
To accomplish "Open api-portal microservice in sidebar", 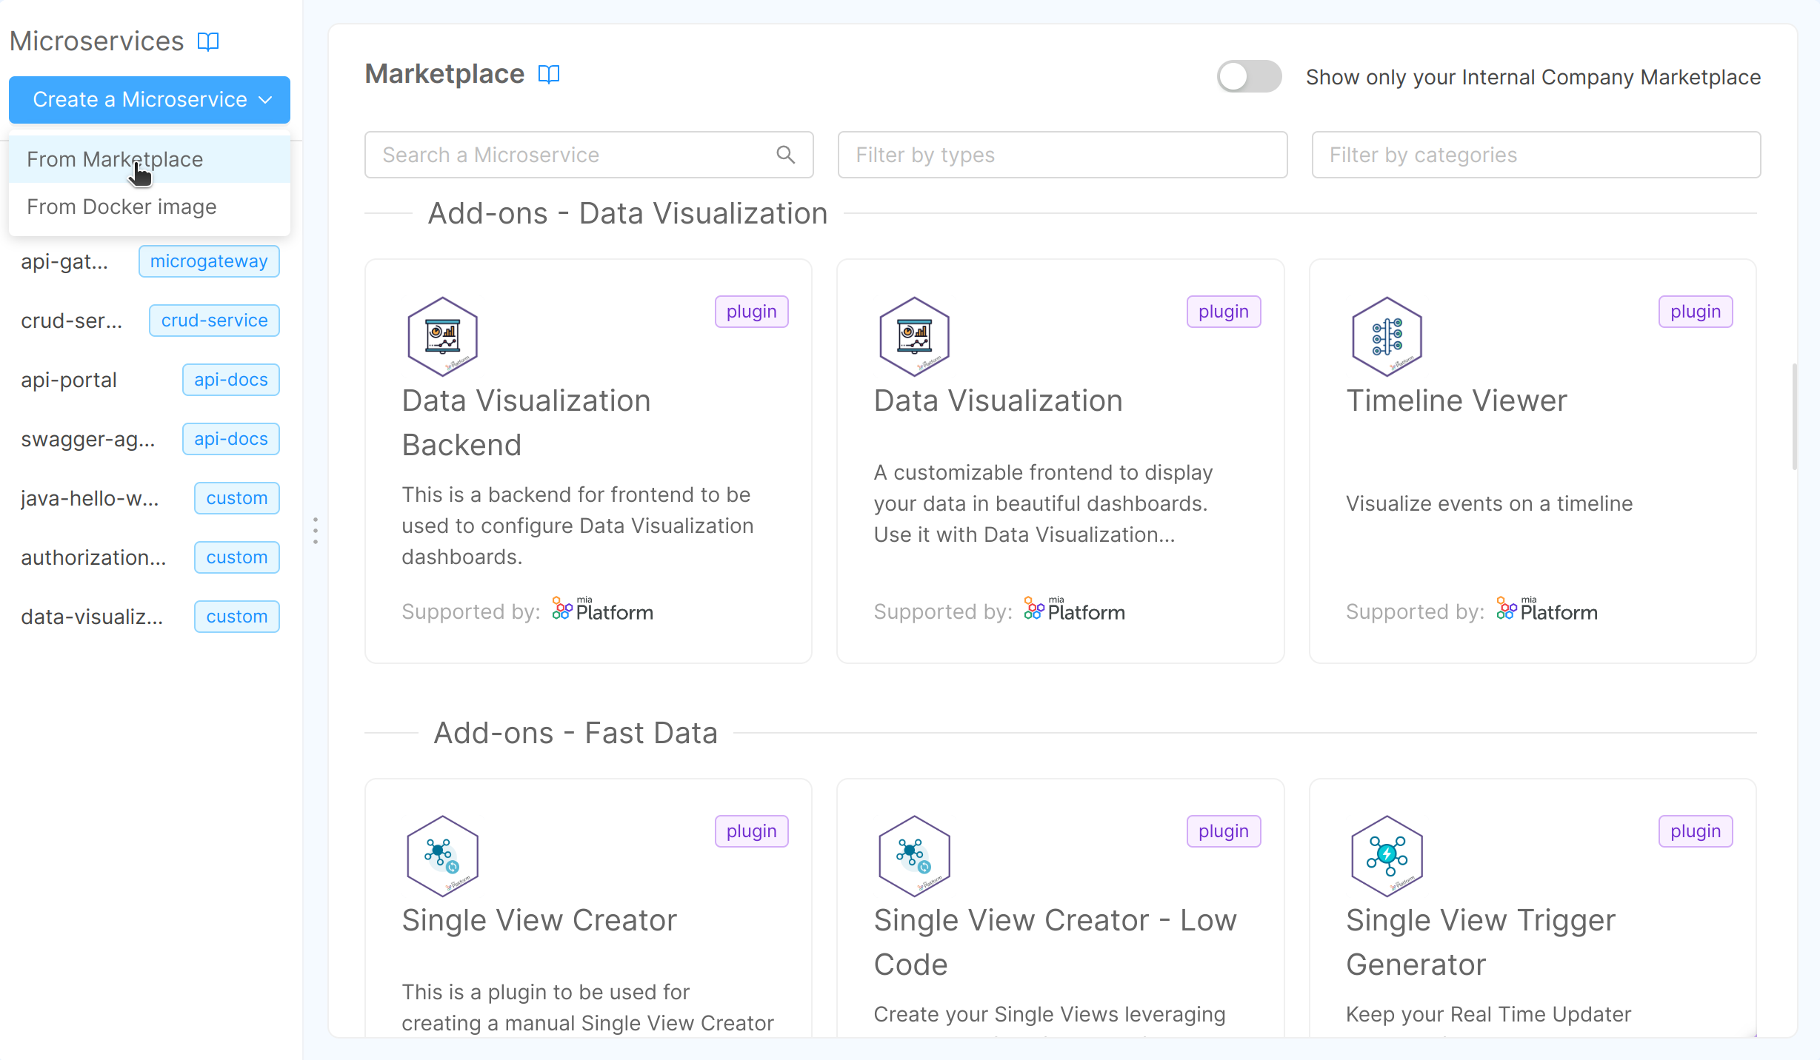I will pos(69,380).
